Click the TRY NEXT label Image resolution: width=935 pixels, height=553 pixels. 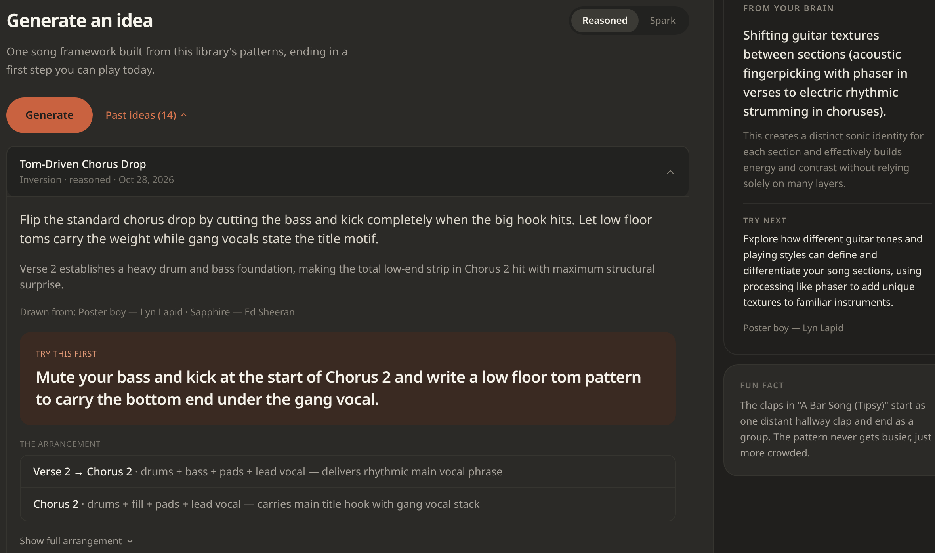(x=765, y=221)
